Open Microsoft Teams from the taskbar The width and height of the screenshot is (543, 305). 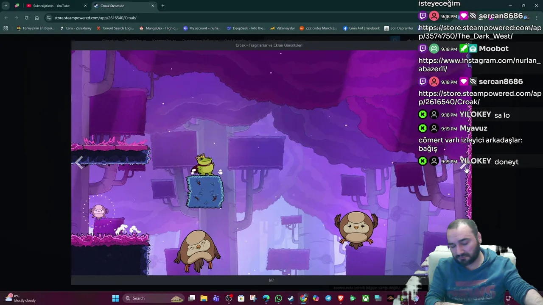216,298
